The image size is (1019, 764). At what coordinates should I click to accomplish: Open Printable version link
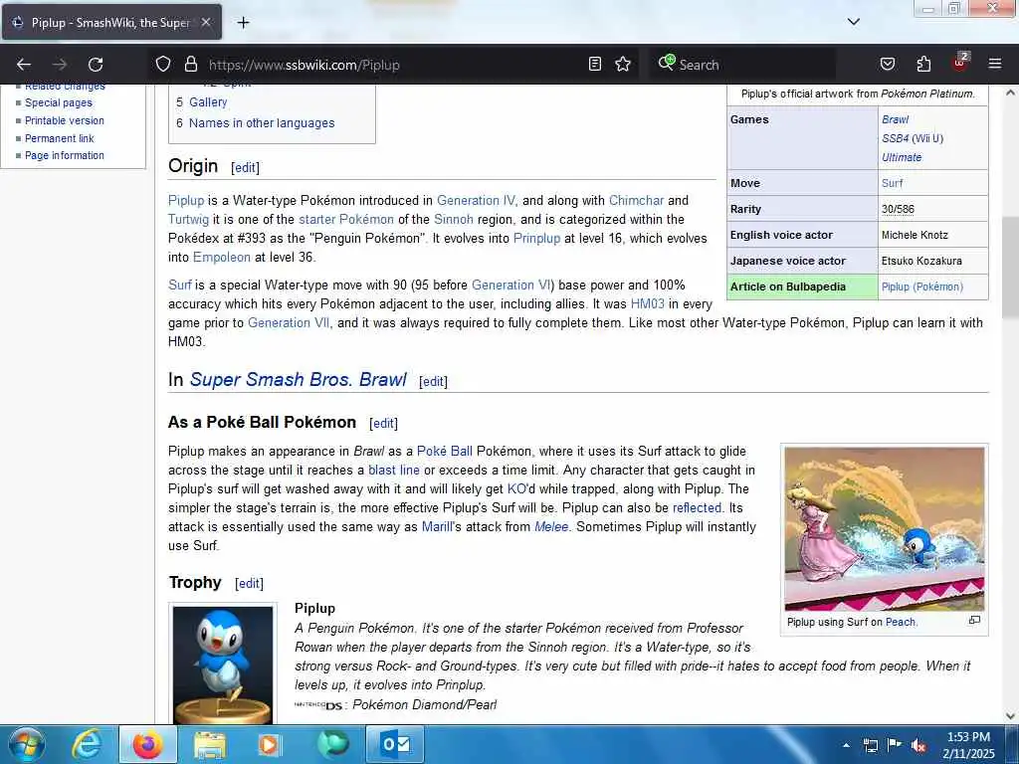[65, 120]
